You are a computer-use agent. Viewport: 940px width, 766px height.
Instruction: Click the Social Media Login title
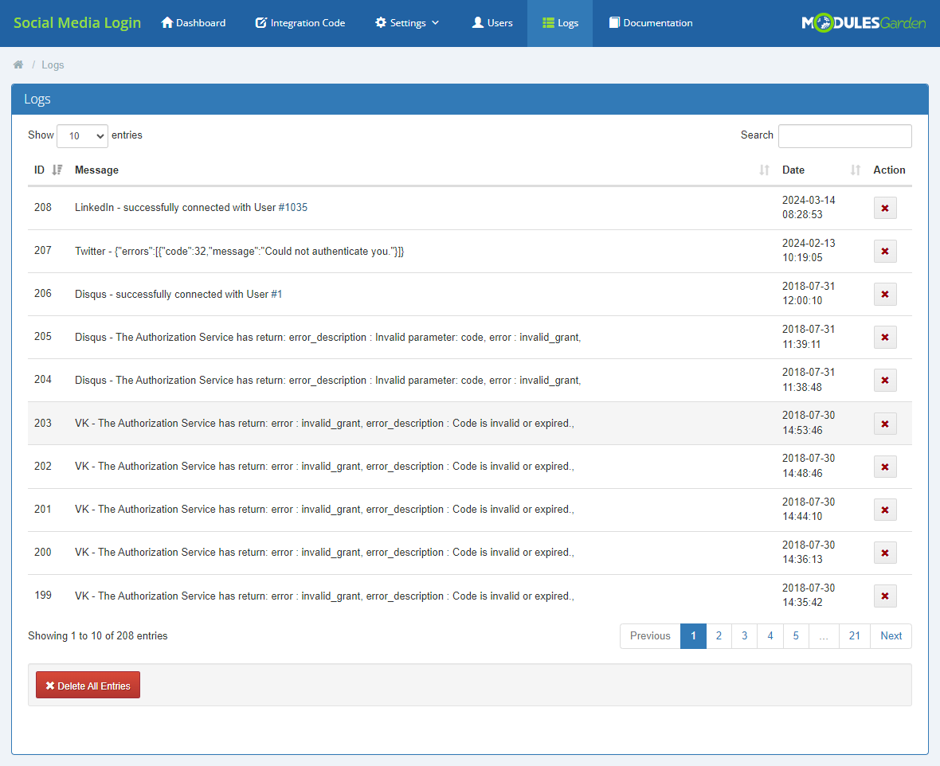[77, 23]
